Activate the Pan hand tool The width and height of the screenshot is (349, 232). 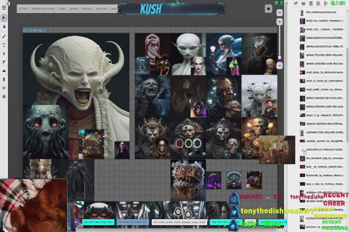(x=4, y=27)
